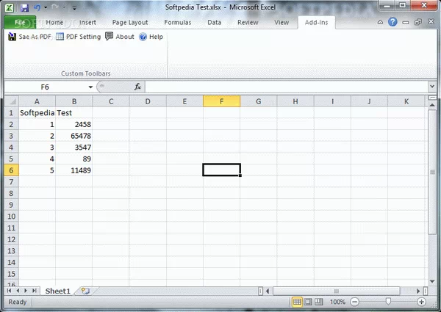Open the File backstage menu
Viewport: 441px width, 312px height.
pos(20,23)
